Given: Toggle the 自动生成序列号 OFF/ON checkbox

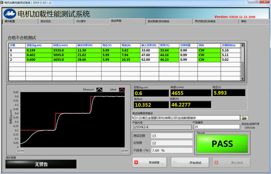Looking at the screenshot, I should (243, 127).
